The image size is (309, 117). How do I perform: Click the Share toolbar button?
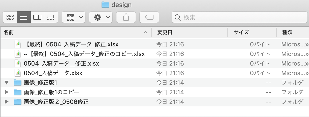click(126, 17)
